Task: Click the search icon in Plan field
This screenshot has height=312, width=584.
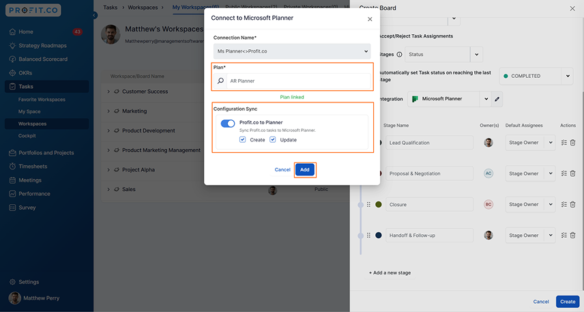Action: (x=220, y=81)
